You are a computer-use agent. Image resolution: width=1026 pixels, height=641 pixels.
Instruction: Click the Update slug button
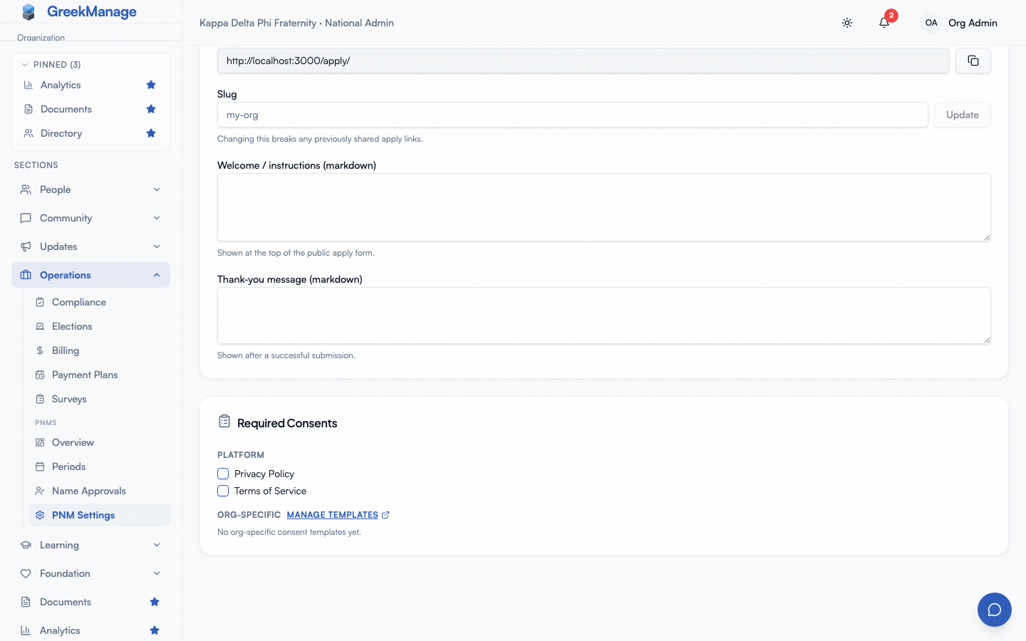(x=963, y=115)
